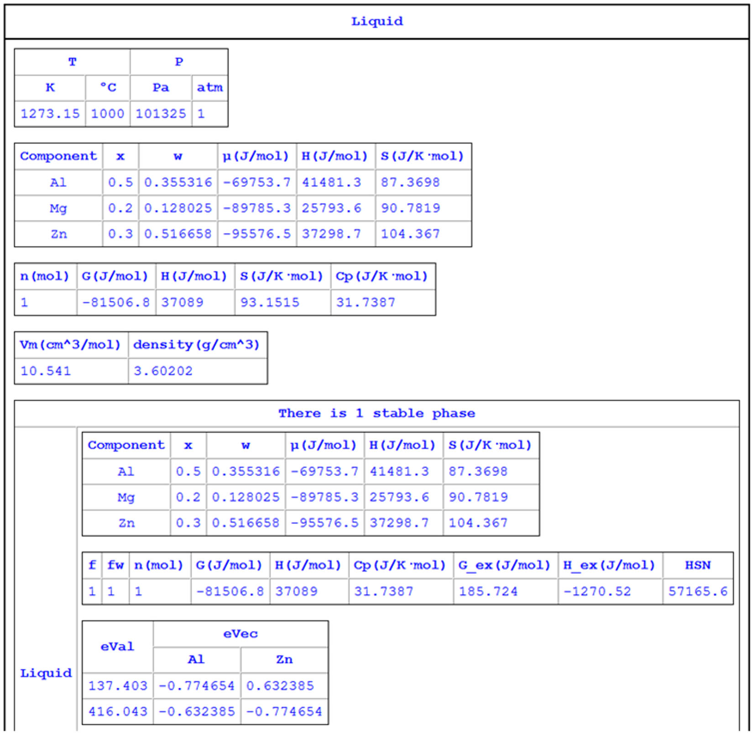Select the entropy value 93.1515
Viewport: 753px width, 733px height.
click(270, 302)
